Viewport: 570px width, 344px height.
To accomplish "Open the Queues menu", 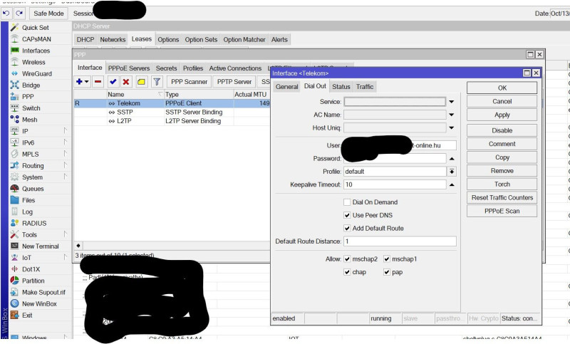I will click(x=33, y=189).
